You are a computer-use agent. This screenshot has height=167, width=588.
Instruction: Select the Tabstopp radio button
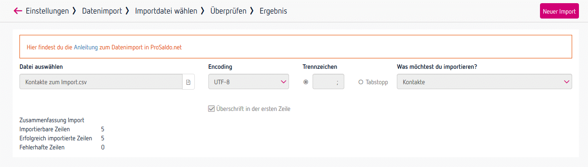click(x=361, y=82)
